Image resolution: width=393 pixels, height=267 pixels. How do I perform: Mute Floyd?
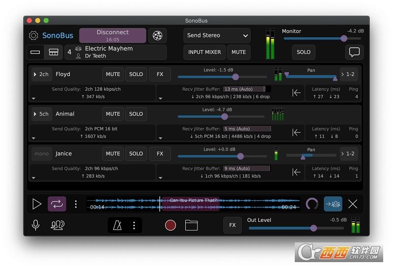(113, 75)
